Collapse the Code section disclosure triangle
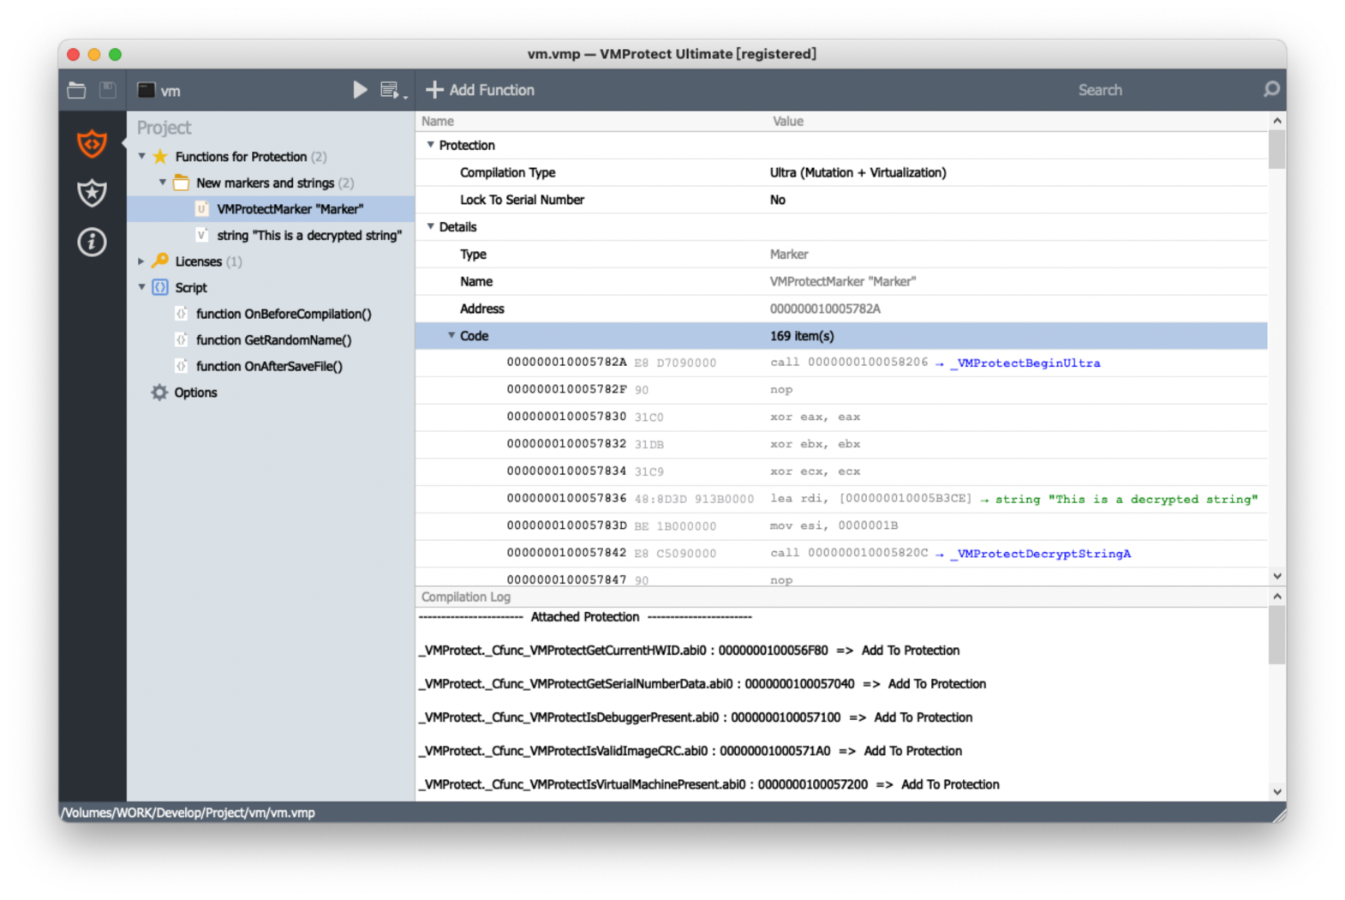 tap(451, 336)
